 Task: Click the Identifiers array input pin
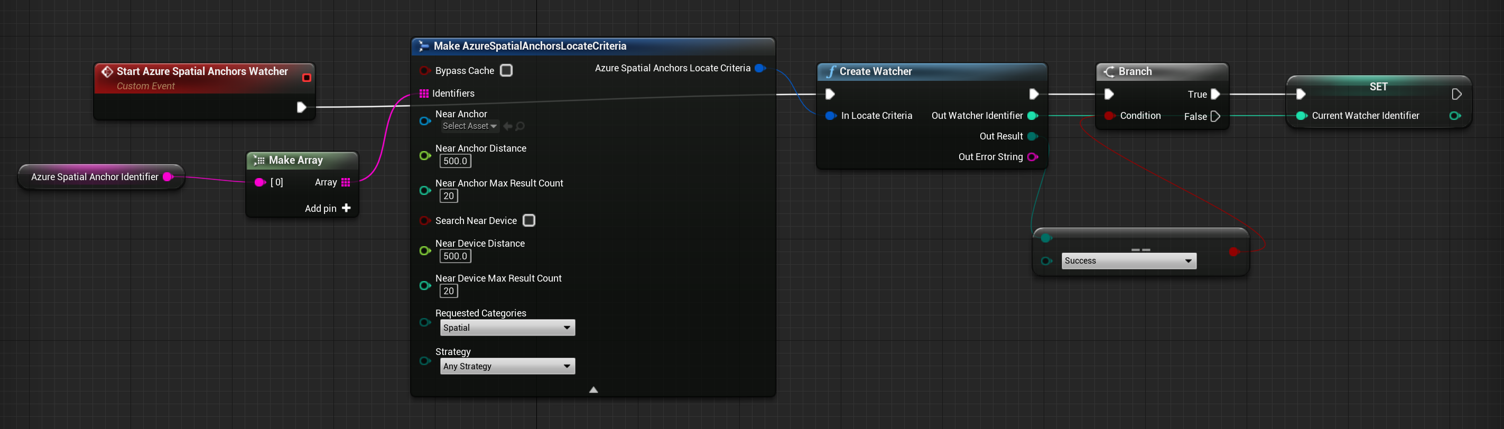[424, 94]
